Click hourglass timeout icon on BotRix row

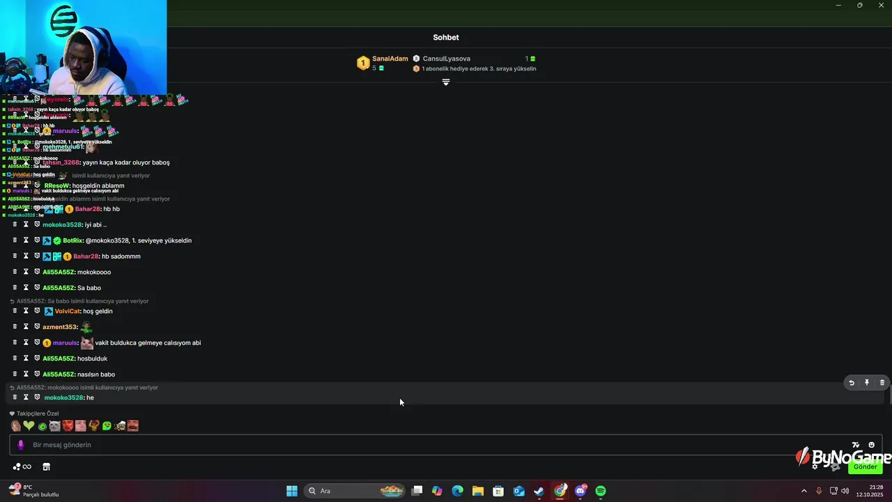pos(26,240)
